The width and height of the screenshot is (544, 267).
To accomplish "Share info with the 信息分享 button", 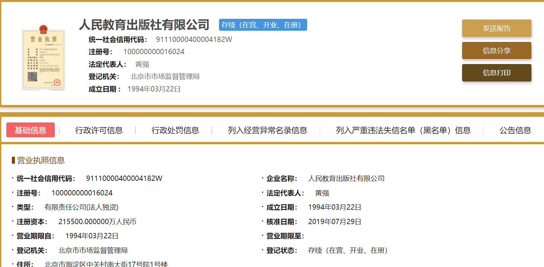I will click(496, 50).
